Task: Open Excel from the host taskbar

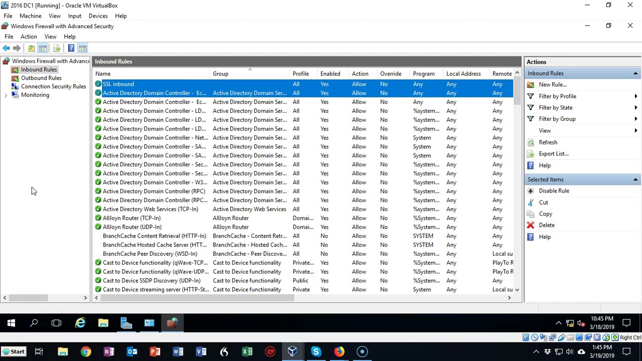Action: 247,352
